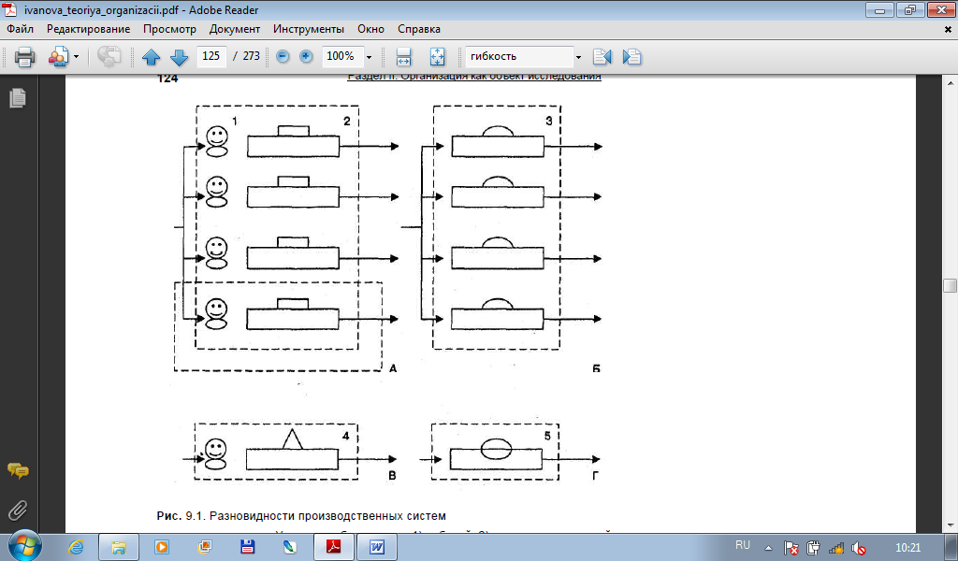Open Action Center flag tray icon
The image size is (958, 561).
[x=791, y=548]
